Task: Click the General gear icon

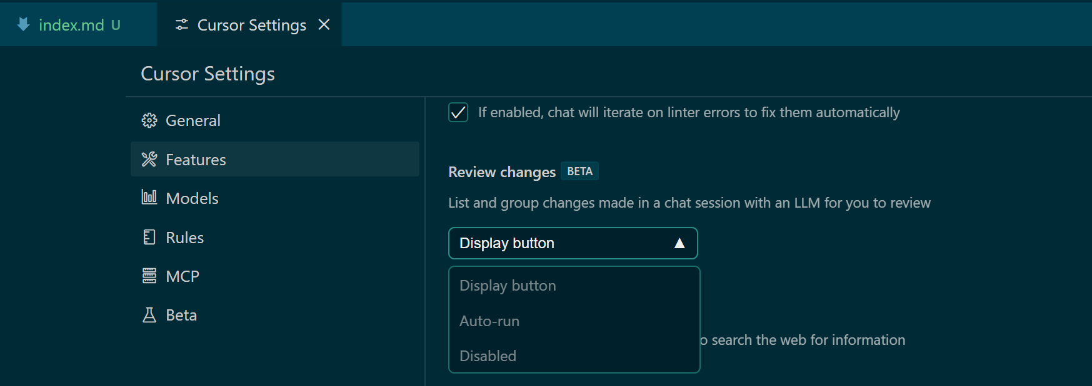Action: pyautogui.click(x=149, y=120)
